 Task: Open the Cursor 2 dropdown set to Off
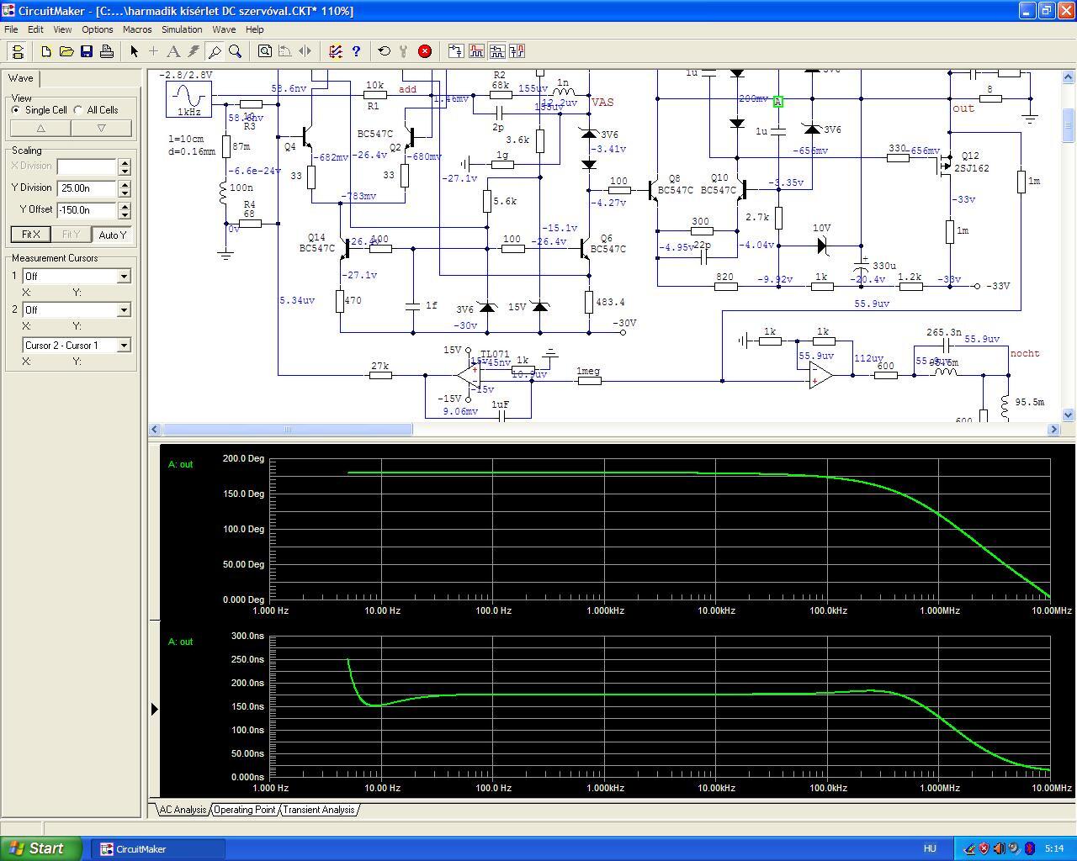tap(123, 309)
